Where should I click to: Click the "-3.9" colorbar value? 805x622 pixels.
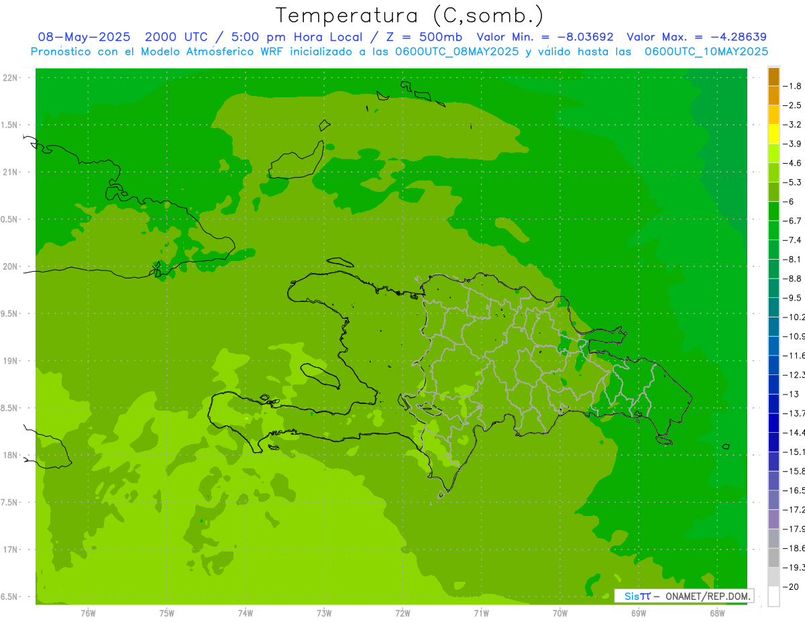tap(794, 144)
